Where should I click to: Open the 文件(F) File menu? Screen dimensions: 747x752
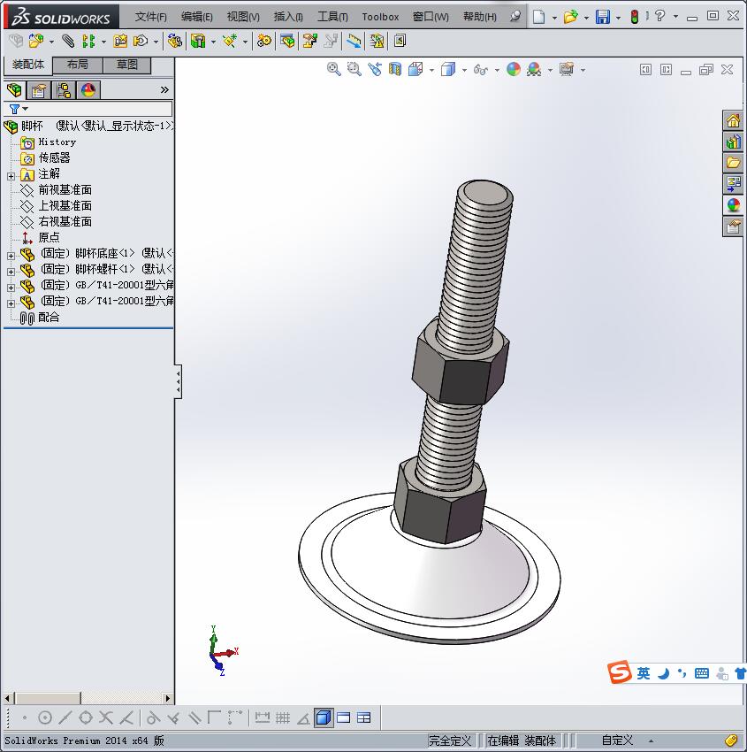151,17
